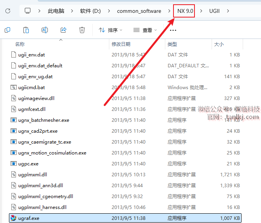Image resolution: width=261 pixels, height=223 pixels.
Task: Sort by 大小 column header
Action: tap(219, 44)
